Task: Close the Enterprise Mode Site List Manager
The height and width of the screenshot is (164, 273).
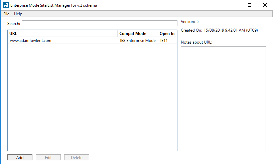Action: [265, 5]
